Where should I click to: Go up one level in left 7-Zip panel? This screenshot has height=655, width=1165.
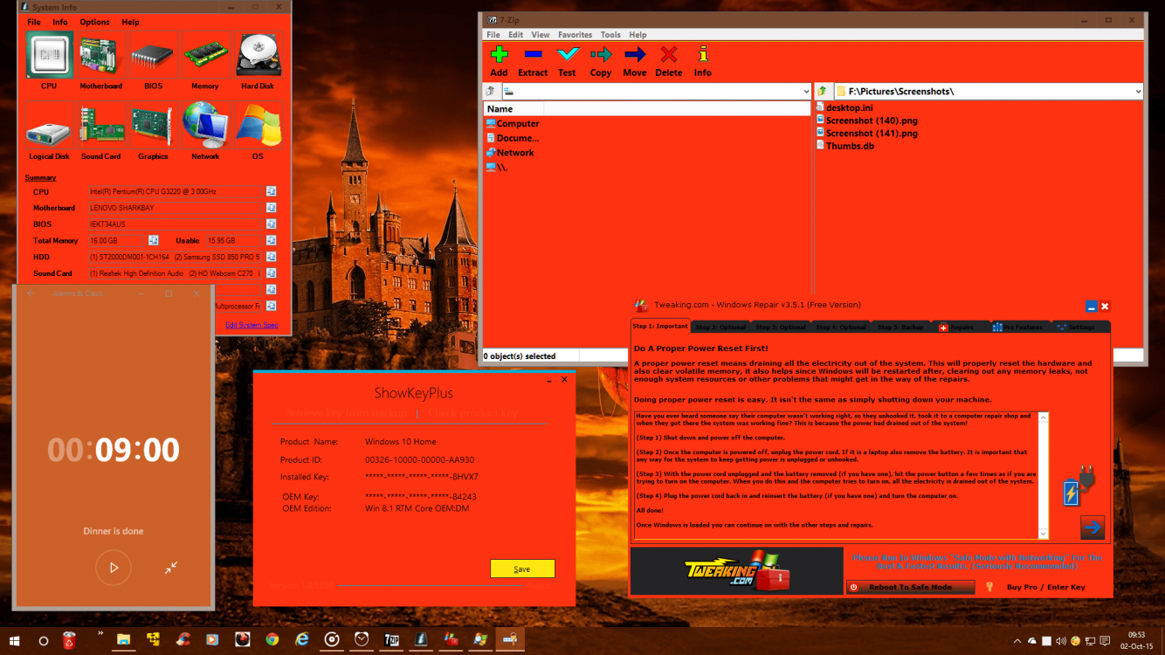(x=491, y=91)
